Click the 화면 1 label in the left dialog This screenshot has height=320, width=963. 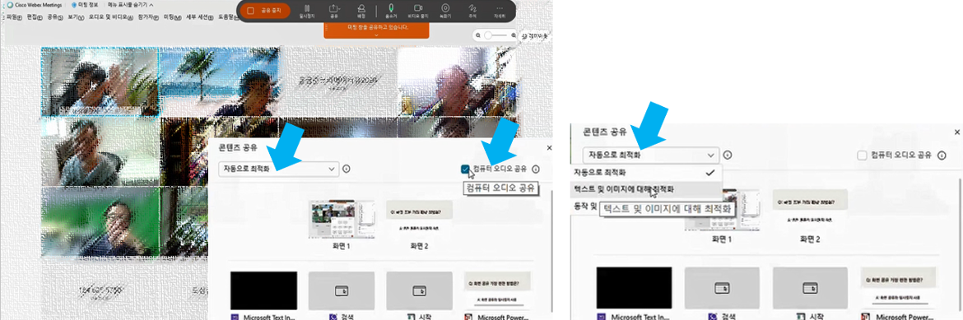coord(342,246)
